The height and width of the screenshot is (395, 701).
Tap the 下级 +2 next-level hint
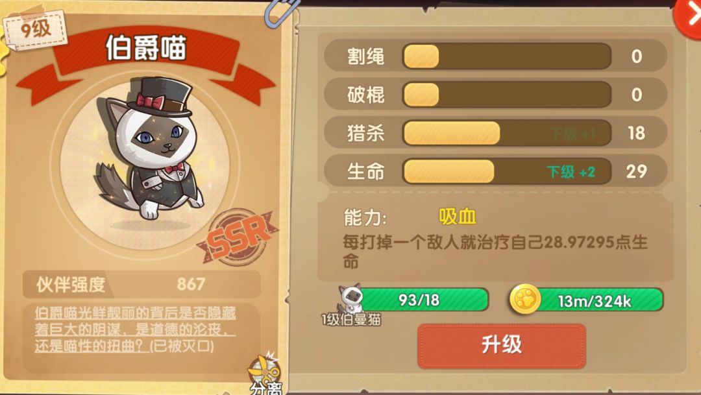point(571,172)
